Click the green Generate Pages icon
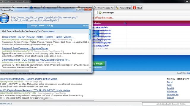The height and width of the screenshot is (106, 190). (x=100, y=13)
